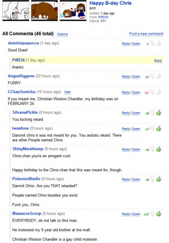The width and height of the screenshot is (169, 243).
Task: Give thumbs up to MassacreScoop's comment
Action: [x=159, y=214]
